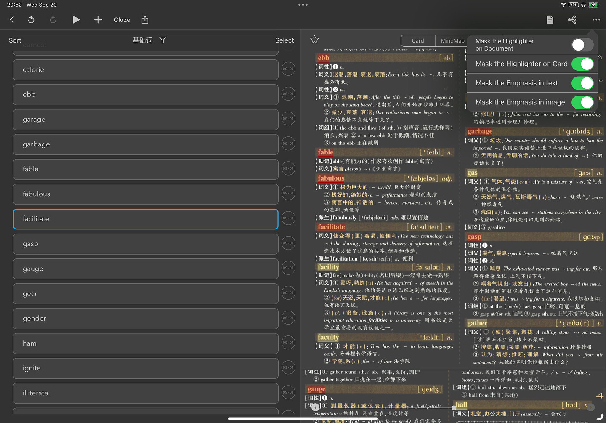Screen dimensions: 606x423
Task: Select the fable card
Action: point(146,169)
